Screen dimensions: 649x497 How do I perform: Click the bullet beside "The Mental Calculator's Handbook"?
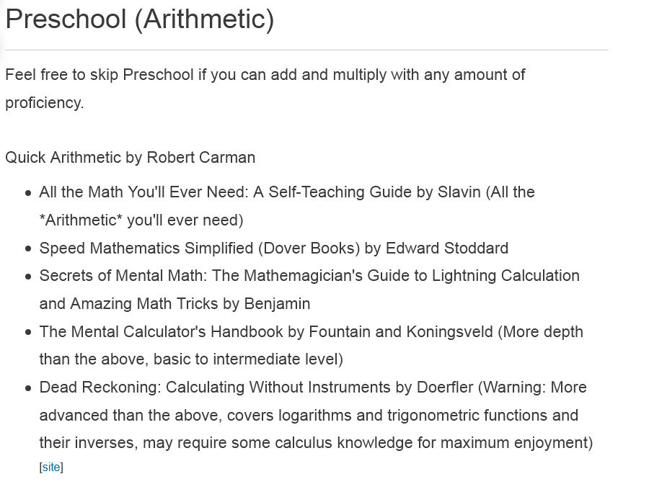(x=28, y=333)
